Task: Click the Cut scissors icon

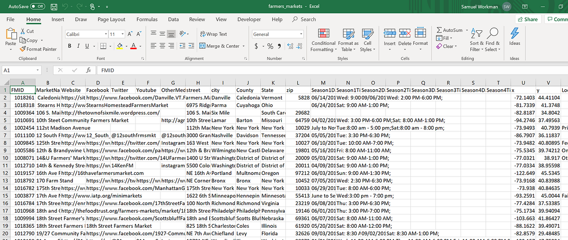Action: pyautogui.click(x=23, y=31)
